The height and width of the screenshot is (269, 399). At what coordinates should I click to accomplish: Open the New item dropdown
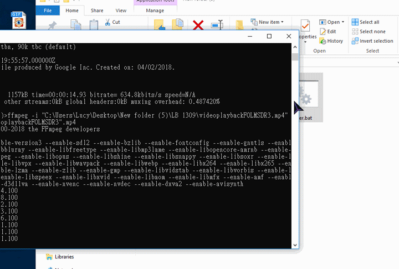point(267,22)
